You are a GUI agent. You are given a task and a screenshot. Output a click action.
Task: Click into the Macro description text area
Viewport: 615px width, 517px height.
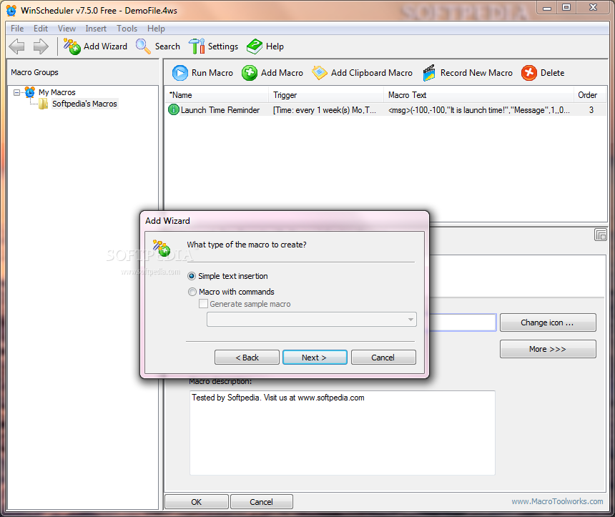coord(343,433)
